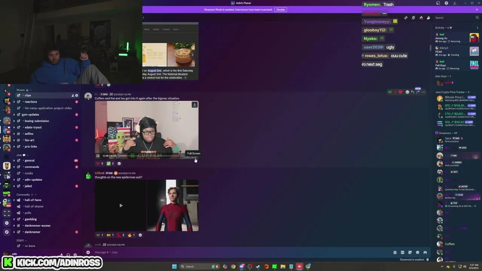Image resolution: width=482 pixels, height=271 pixels.
Task: Expand the Activity section arrow
Action: 477,27
